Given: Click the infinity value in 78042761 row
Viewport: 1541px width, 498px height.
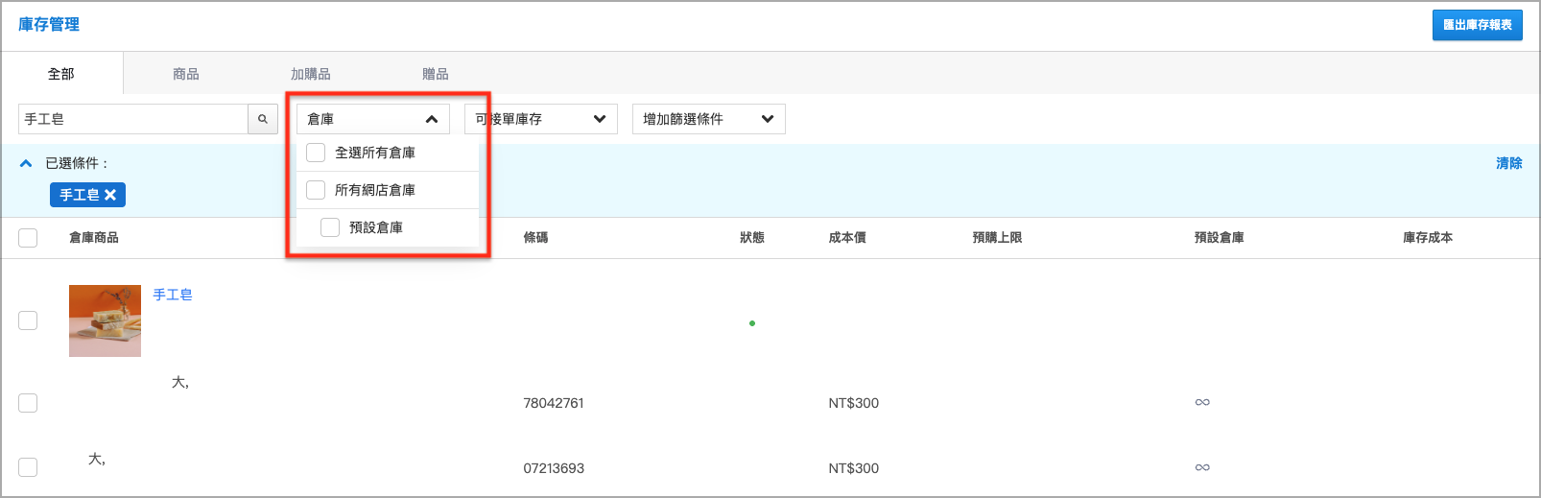Looking at the screenshot, I should [x=1202, y=402].
